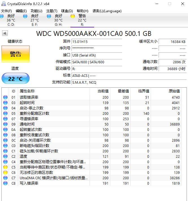
Task: Click the ID column header
Action: coord(14,91)
